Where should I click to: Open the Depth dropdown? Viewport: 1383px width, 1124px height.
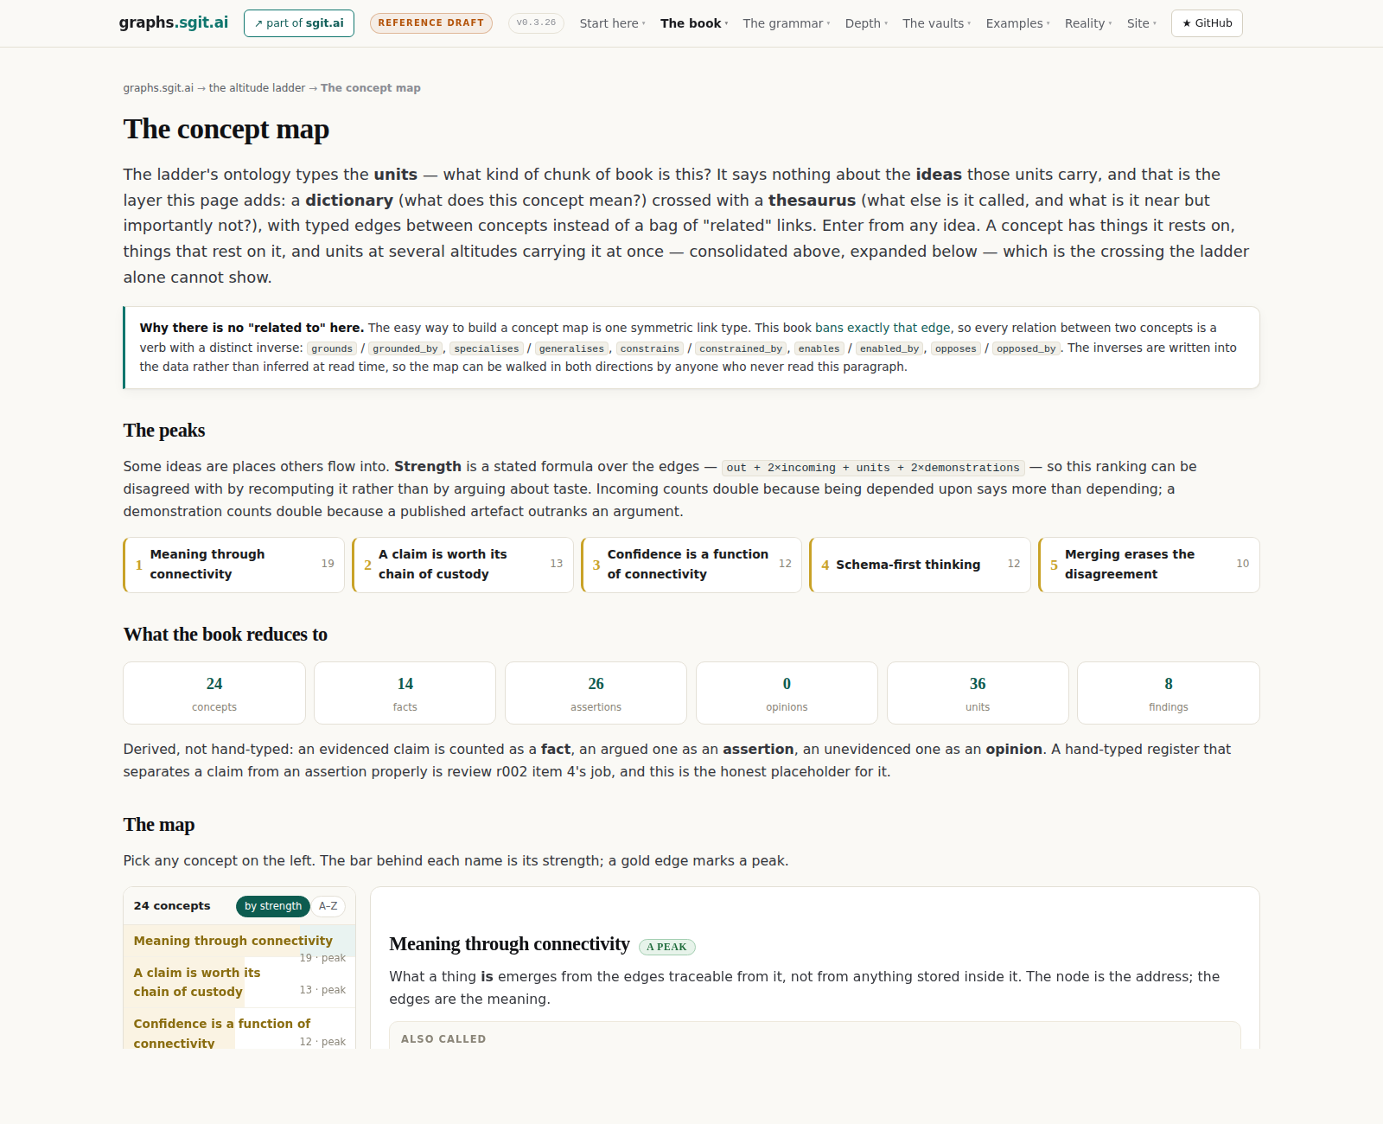click(866, 23)
